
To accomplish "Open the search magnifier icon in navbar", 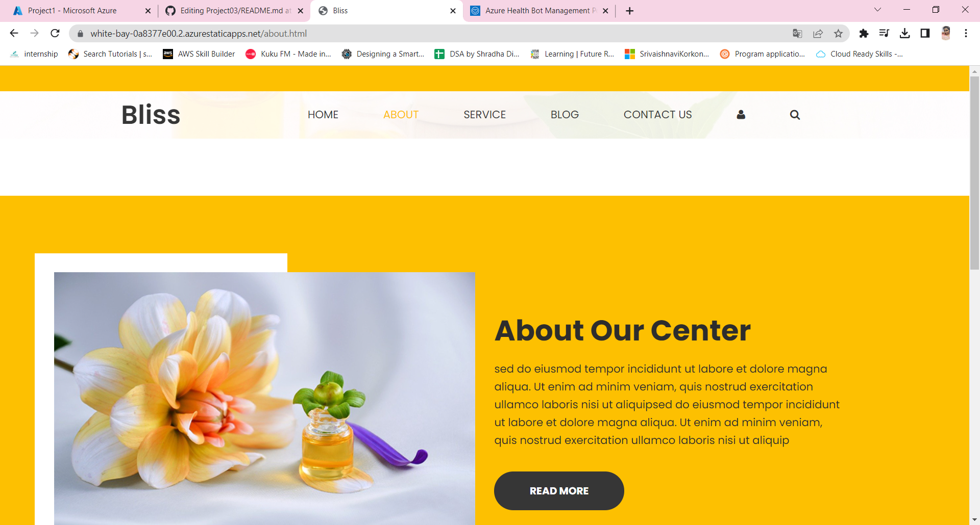I will [795, 115].
